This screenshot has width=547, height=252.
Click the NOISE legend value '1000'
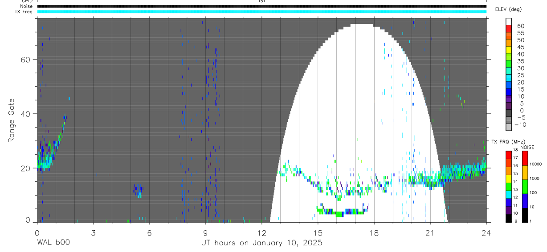click(x=535, y=178)
